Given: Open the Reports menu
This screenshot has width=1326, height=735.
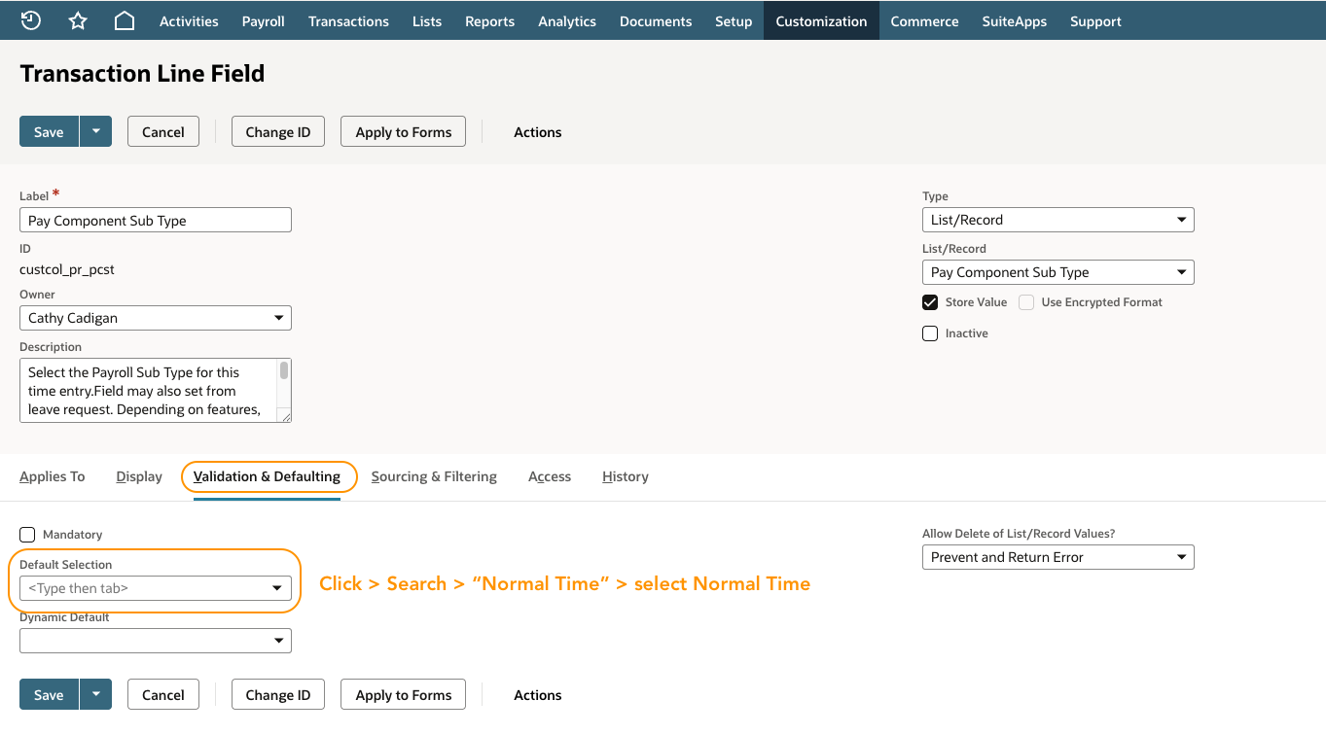Looking at the screenshot, I should [489, 20].
